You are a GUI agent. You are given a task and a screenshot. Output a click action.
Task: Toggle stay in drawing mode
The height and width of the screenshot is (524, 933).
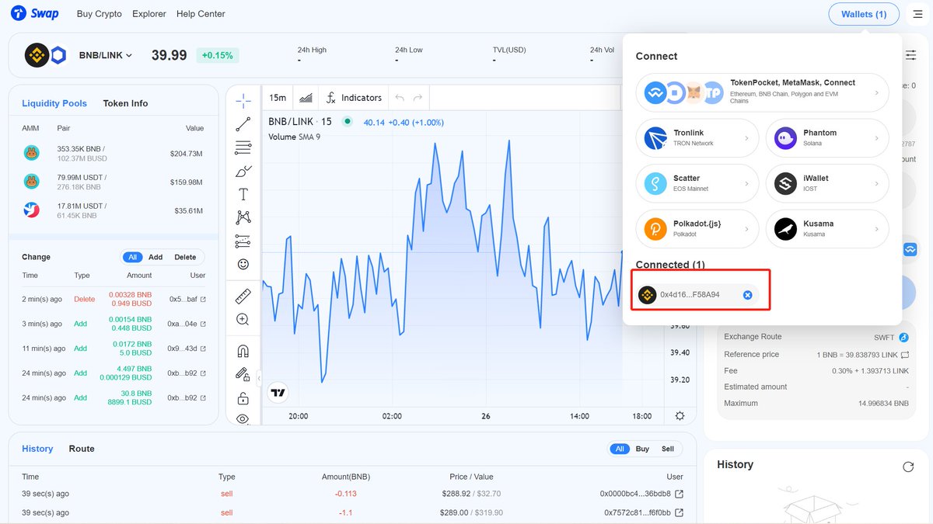(x=243, y=374)
